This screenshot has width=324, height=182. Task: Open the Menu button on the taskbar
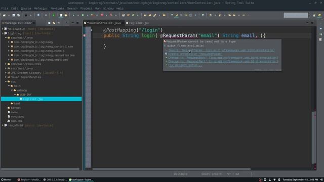[6, 180]
